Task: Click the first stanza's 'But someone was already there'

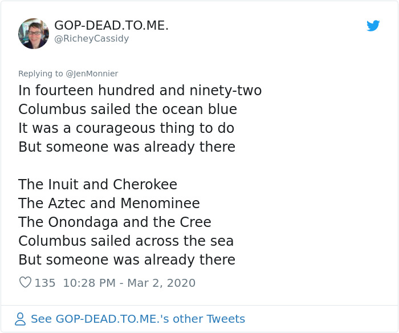Action: [127, 147]
